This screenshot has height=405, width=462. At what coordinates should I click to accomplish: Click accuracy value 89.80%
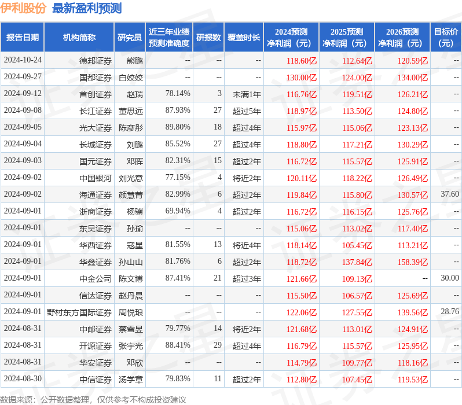tap(178, 127)
